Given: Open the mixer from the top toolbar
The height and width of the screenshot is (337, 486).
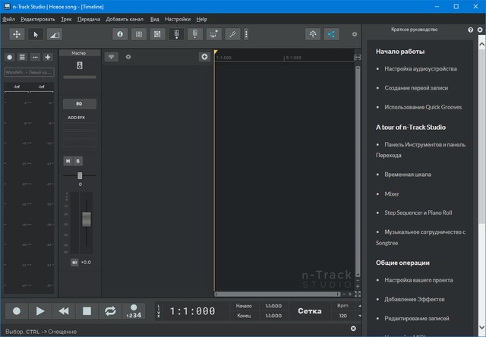Looking at the screenshot, I should click(x=139, y=34).
